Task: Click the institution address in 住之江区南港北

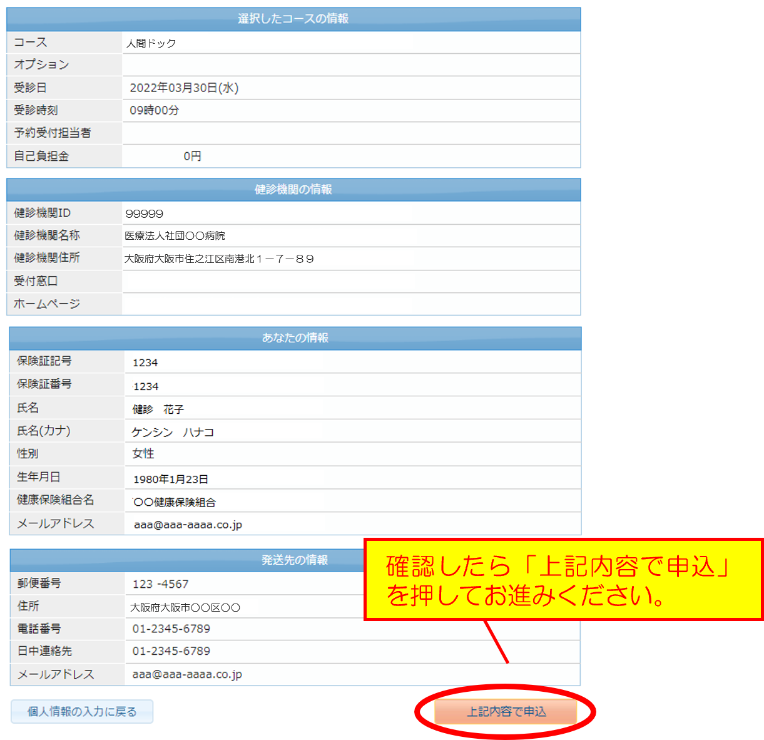Action: coord(219,259)
